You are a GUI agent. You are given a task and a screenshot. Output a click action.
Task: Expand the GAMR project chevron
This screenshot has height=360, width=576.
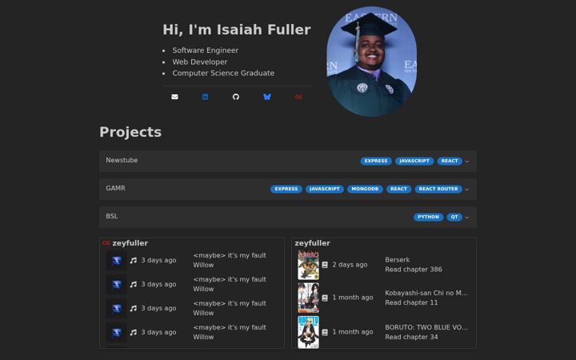467,189
